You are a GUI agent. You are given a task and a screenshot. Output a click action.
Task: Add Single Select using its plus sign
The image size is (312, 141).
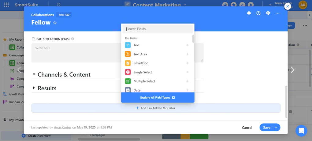point(187,72)
